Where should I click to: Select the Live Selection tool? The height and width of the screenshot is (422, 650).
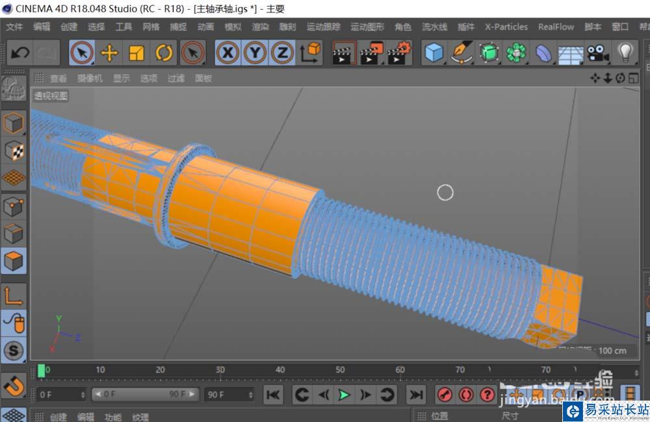pos(82,53)
